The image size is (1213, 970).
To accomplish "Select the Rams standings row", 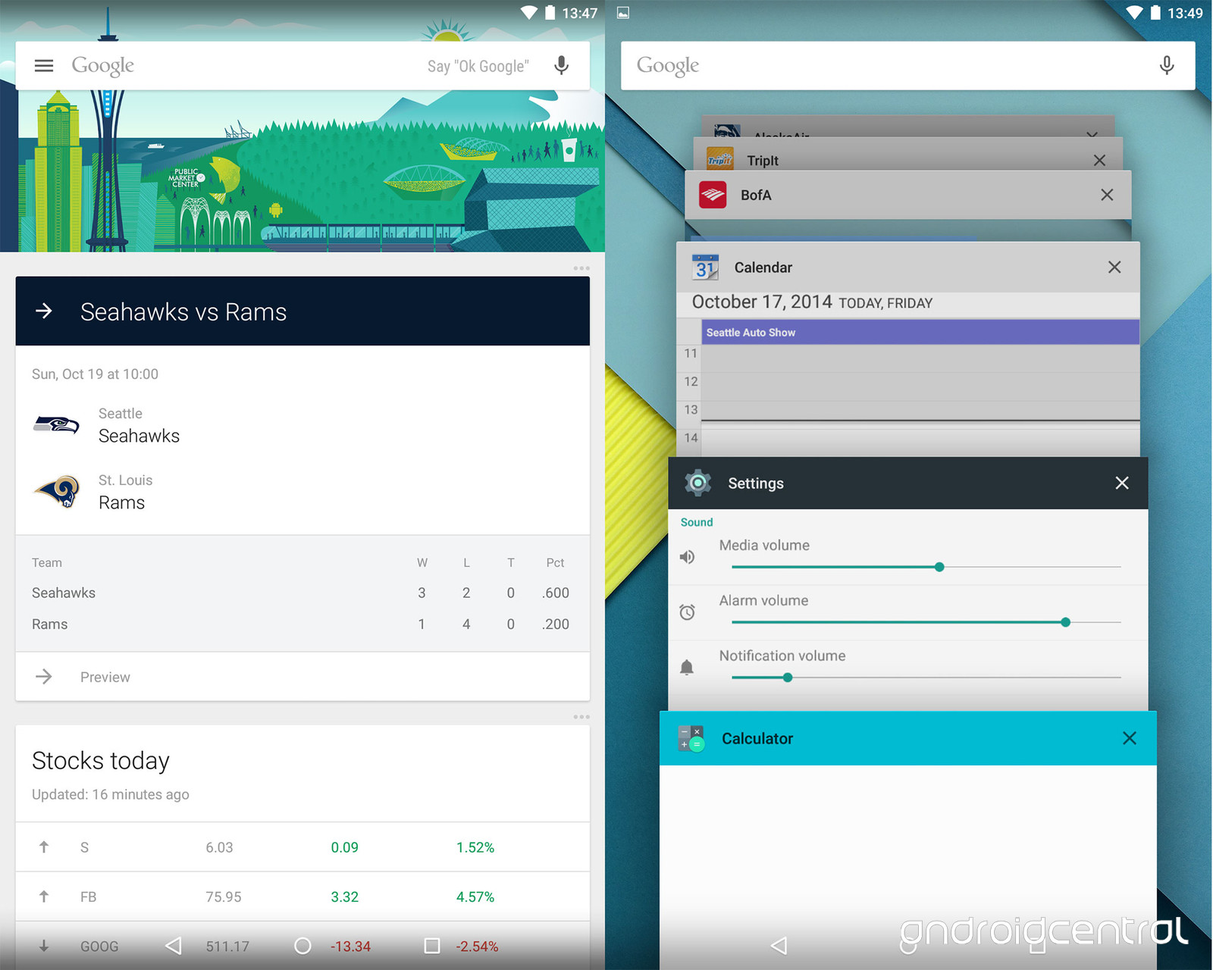I will (302, 624).
